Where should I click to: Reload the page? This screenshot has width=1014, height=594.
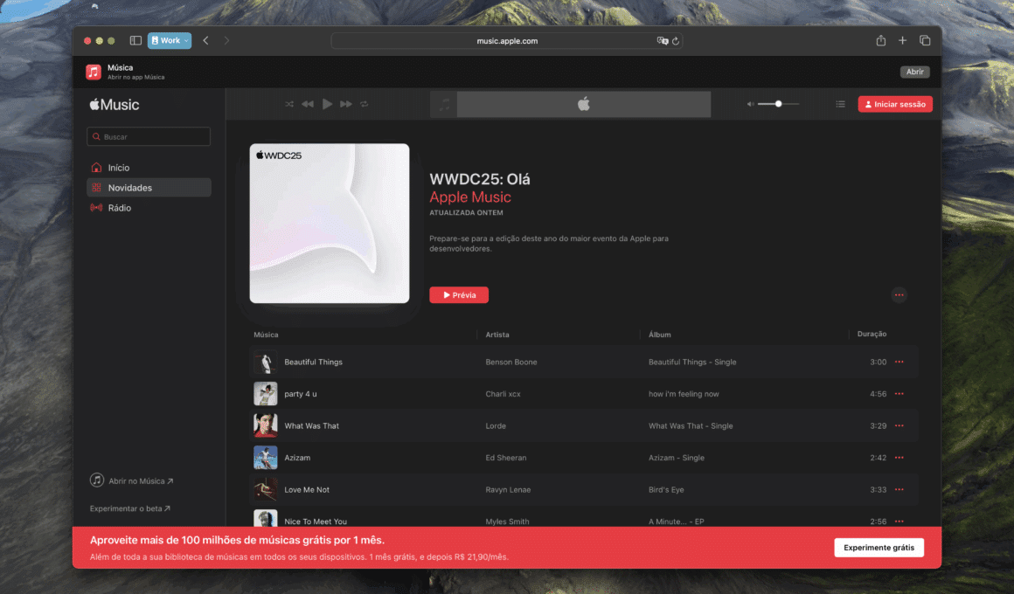[x=676, y=41]
